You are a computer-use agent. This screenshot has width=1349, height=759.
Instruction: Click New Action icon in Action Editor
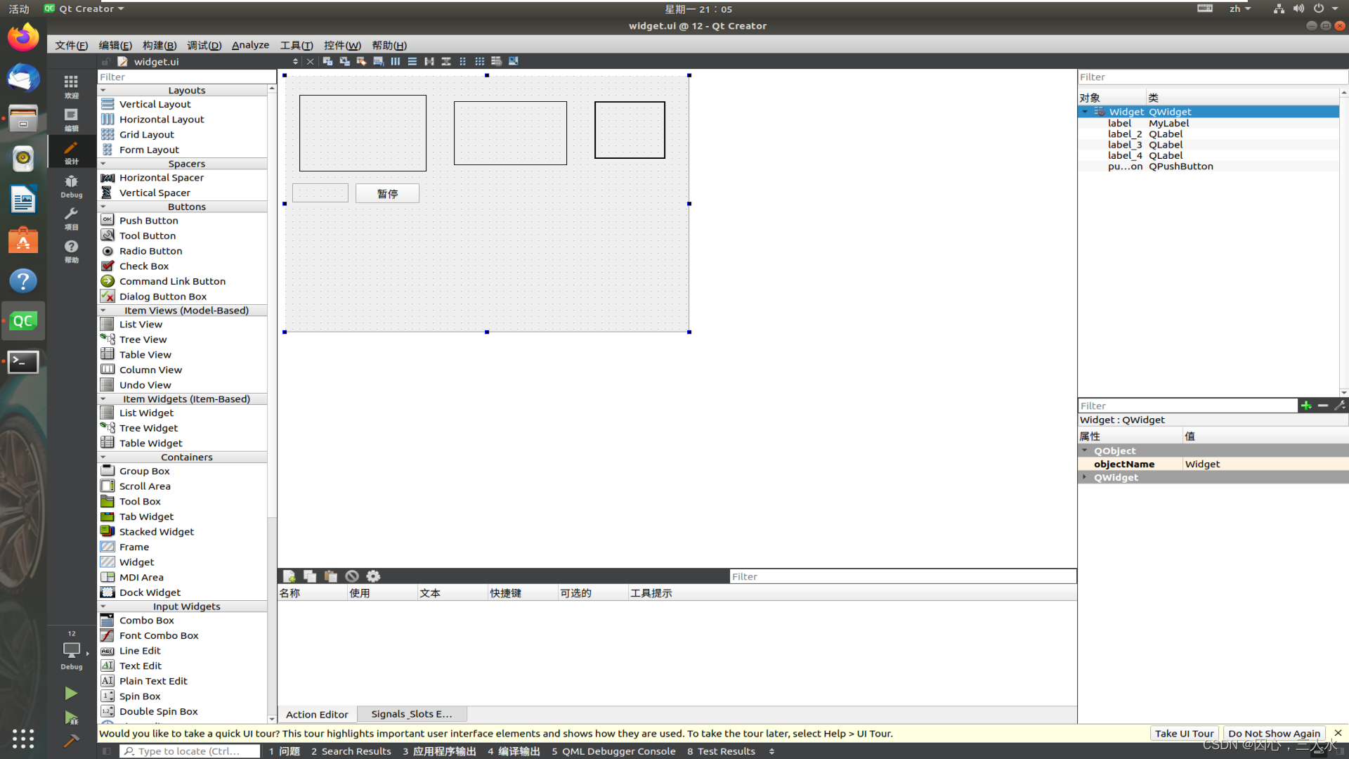click(289, 576)
